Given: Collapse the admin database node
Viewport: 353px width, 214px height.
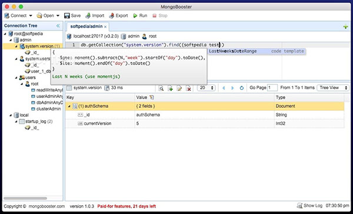Looking at the screenshot, I should tap(11, 40).
